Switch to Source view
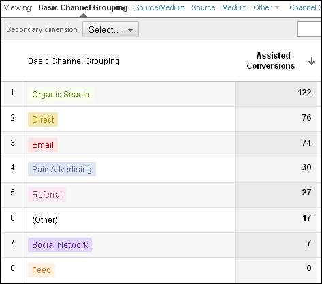 tap(204, 7)
